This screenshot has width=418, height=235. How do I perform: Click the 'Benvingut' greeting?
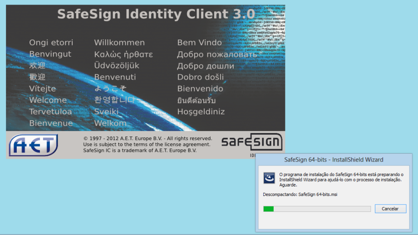[x=50, y=54]
